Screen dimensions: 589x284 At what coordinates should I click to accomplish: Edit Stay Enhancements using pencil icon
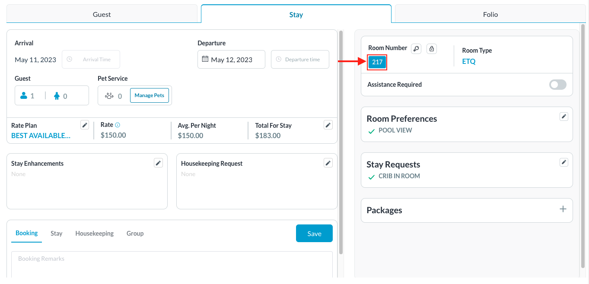click(159, 163)
